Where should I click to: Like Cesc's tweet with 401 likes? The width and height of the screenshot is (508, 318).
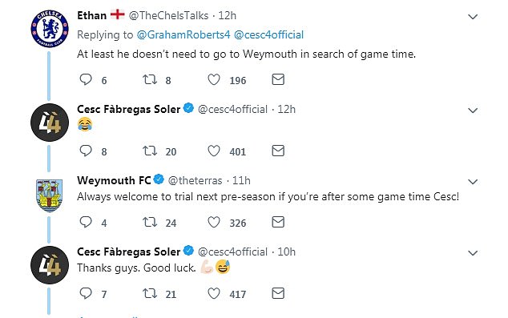pyautogui.click(x=214, y=151)
